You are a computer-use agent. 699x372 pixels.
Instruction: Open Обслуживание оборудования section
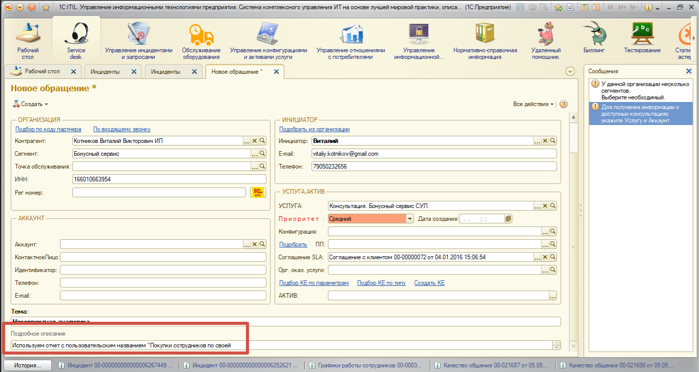pos(201,41)
